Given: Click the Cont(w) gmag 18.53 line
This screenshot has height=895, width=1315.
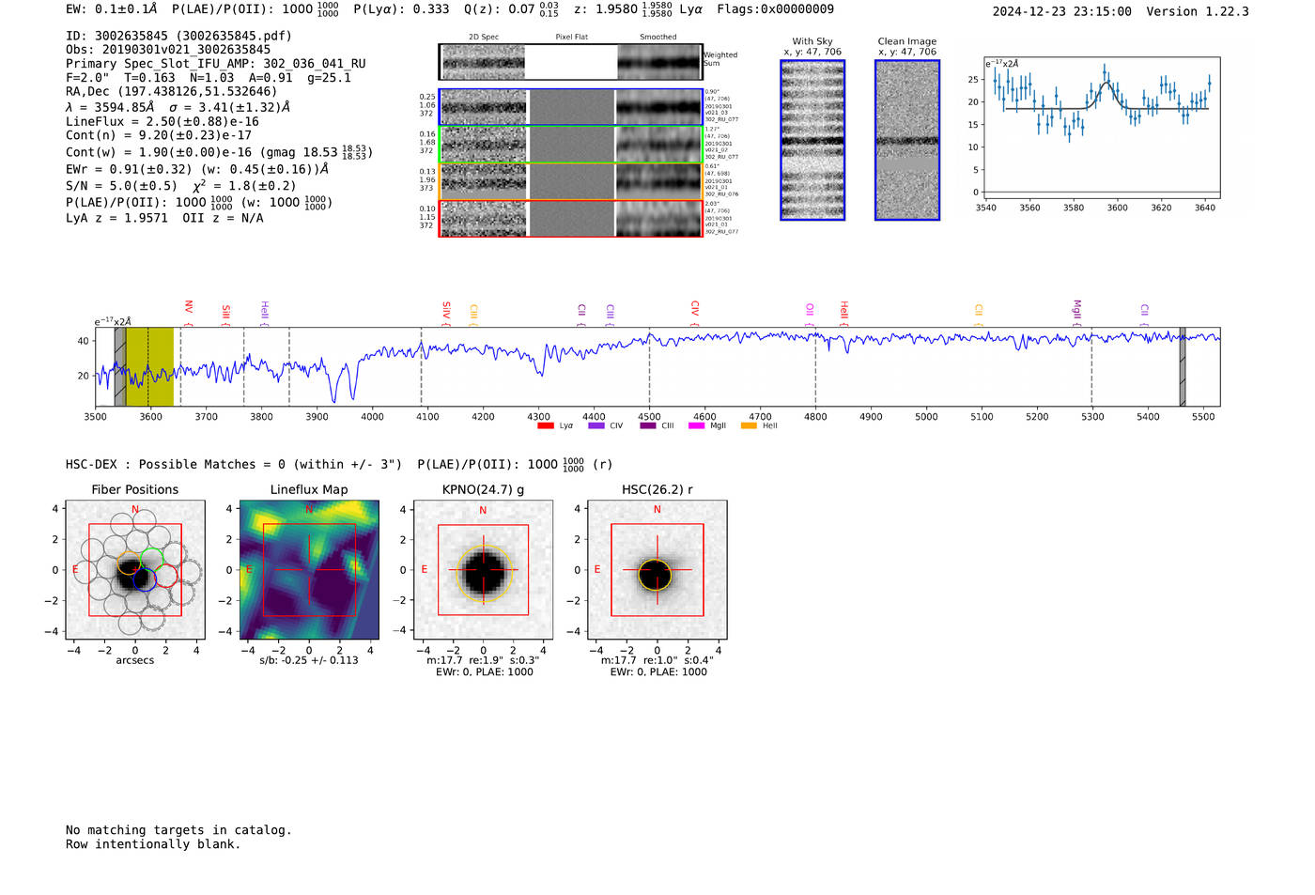Looking at the screenshot, I should click(219, 152).
